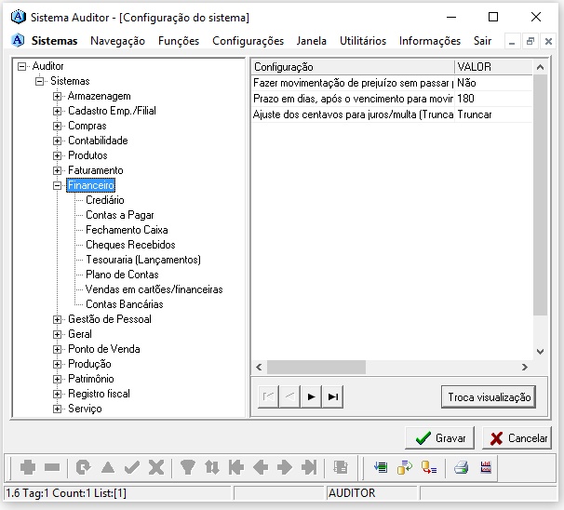Image resolution: width=564 pixels, height=510 pixels.
Task: Select Vendas em cartões/financeiras item
Action: coord(154,289)
